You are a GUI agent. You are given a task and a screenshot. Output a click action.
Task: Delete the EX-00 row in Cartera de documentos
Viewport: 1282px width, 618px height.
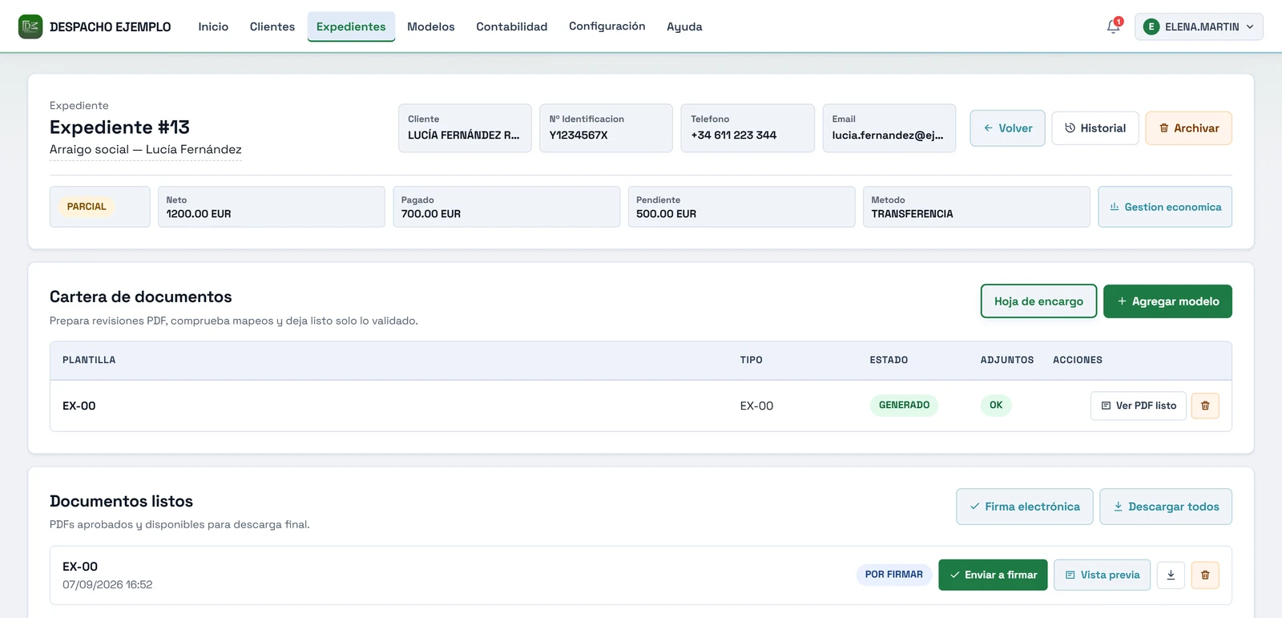tap(1205, 406)
